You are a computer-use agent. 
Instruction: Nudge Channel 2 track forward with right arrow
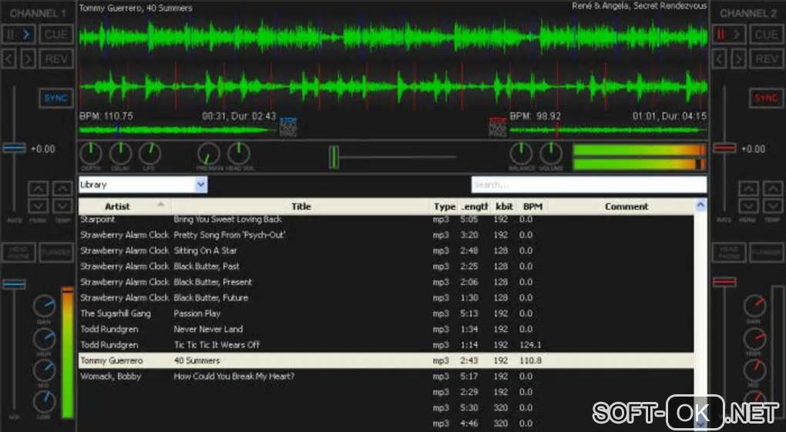click(x=738, y=59)
